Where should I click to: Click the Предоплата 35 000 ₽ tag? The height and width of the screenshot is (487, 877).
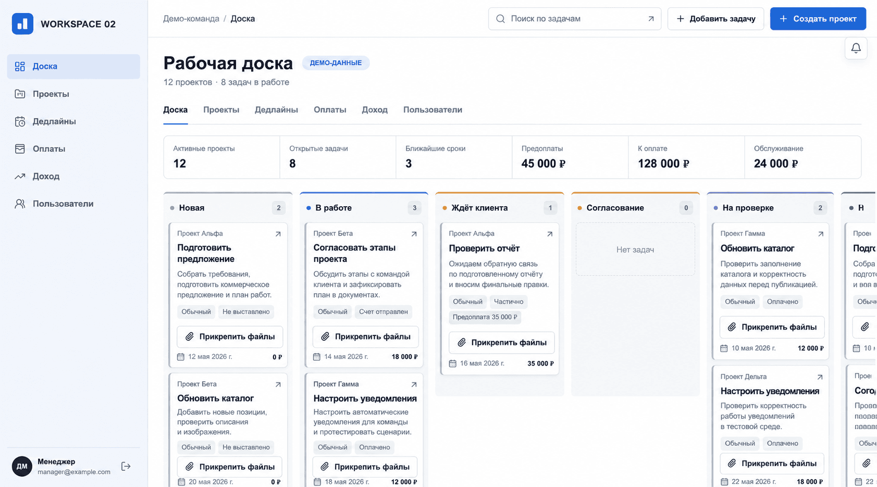[x=485, y=317]
